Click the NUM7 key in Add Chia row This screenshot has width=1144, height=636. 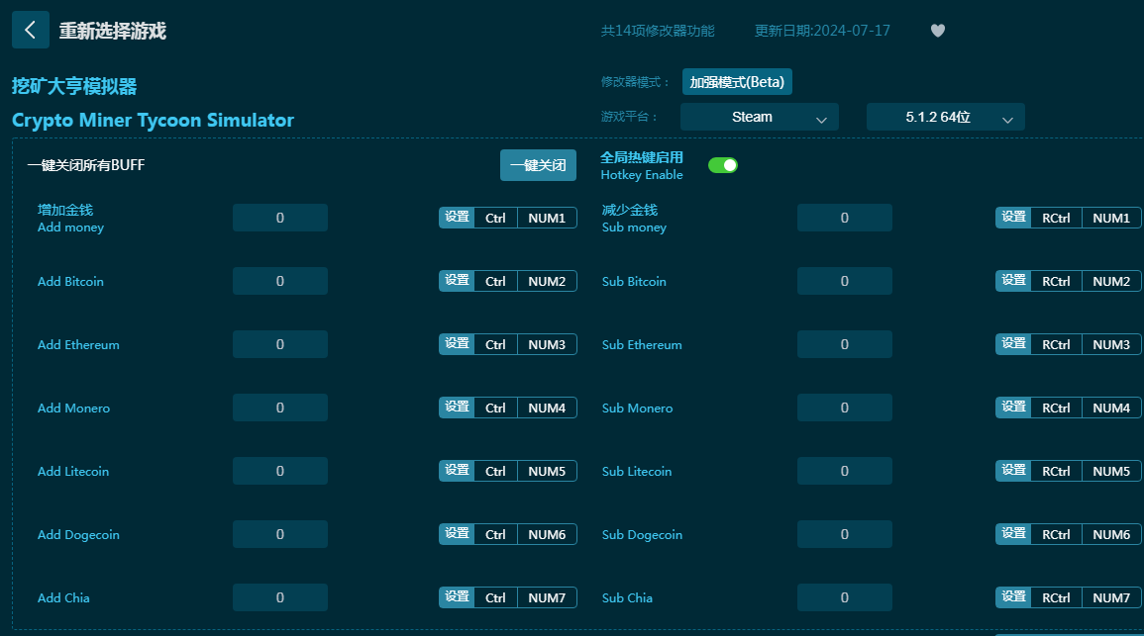pos(547,598)
